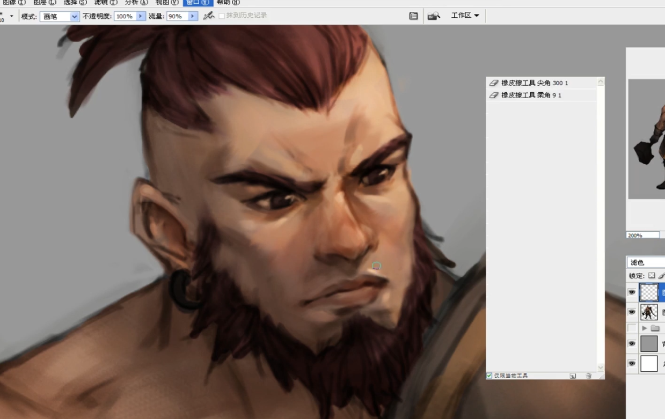
Task: Open the 图像 (Image) menu
Action: 13,3
